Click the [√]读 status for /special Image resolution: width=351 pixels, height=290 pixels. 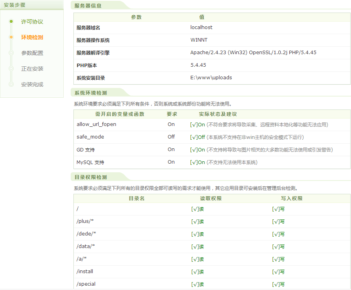coord(197,284)
